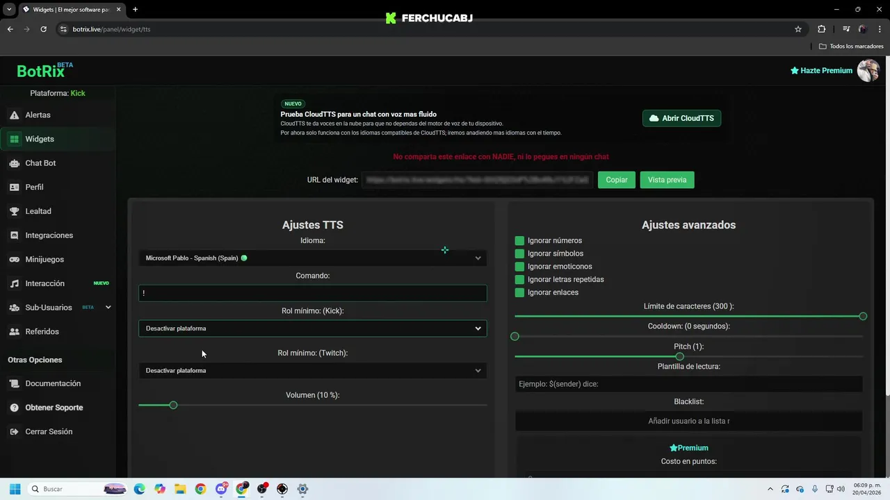Click the Blacklist user input field
Screen dimensions: 890x500
coord(688,421)
